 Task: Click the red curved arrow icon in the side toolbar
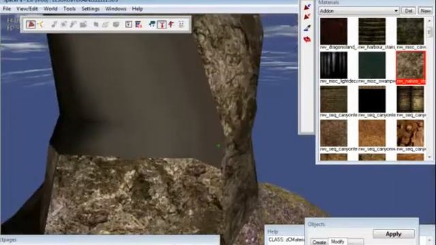307,39
